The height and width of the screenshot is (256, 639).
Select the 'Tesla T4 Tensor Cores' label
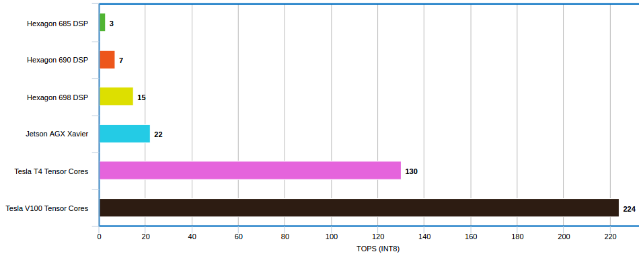point(51,171)
